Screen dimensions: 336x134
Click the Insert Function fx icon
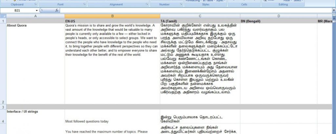pyautogui.click(x=57, y=10)
